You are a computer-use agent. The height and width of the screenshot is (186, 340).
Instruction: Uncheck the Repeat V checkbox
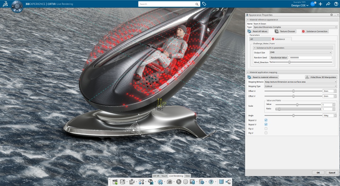pos(266,124)
